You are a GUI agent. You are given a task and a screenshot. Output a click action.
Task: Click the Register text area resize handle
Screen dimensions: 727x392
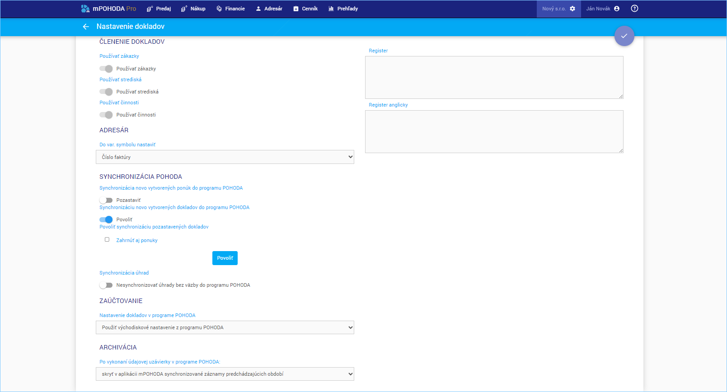tap(621, 96)
